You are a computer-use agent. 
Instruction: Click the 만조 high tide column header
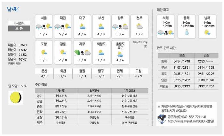(x=182, y=55)
